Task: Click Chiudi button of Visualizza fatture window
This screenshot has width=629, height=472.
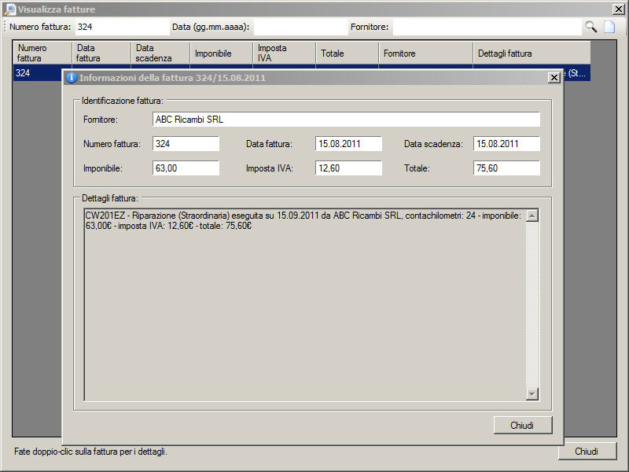Action: [587, 452]
